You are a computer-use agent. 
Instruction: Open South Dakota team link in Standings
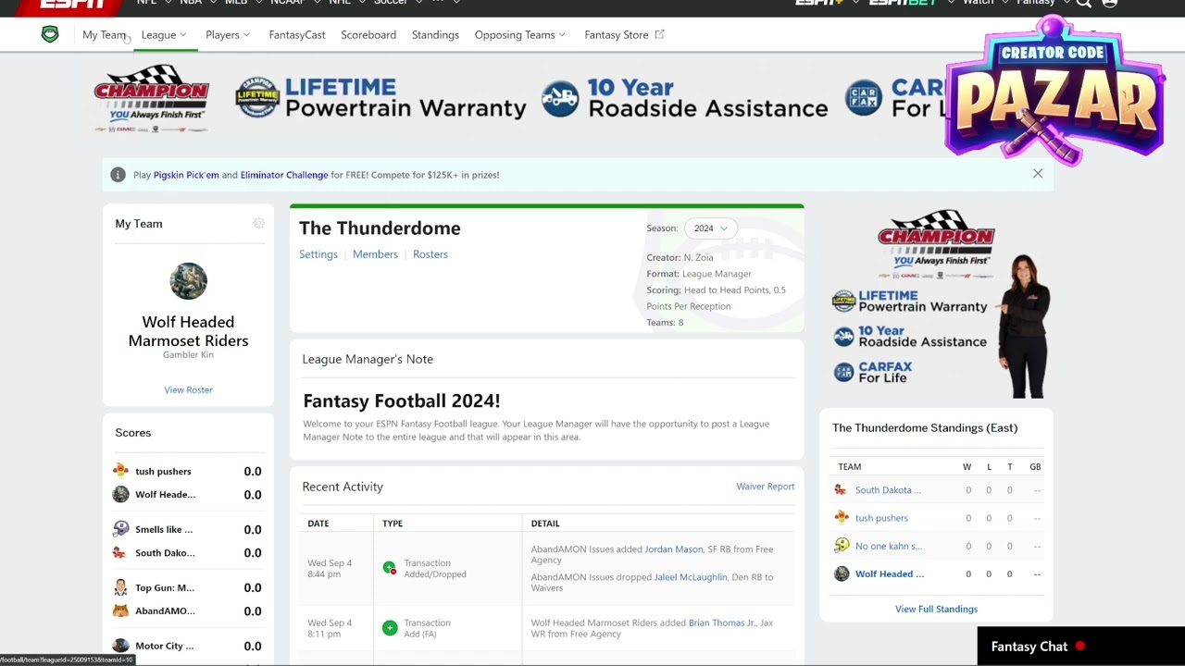pos(888,490)
